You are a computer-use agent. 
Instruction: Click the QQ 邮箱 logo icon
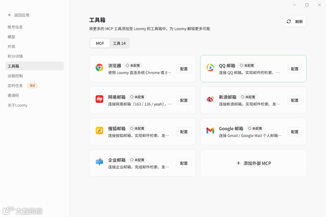pos(210,68)
